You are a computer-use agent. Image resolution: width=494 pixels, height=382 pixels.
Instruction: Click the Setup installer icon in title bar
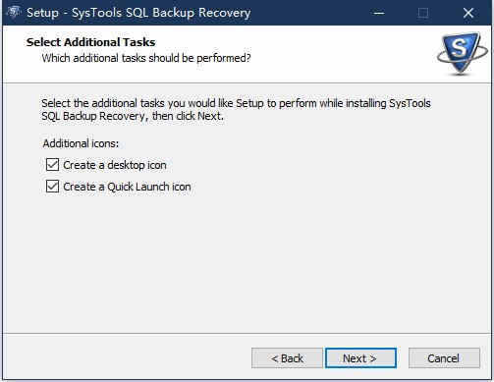14,13
